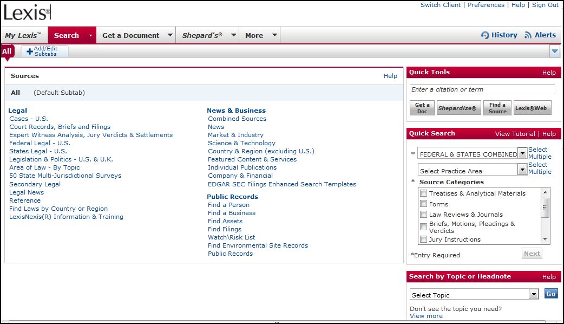The height and width of the screenshot is (324, 564).
Task: Check the Treatises & Analytical Materials box
Action: (424, 193)
